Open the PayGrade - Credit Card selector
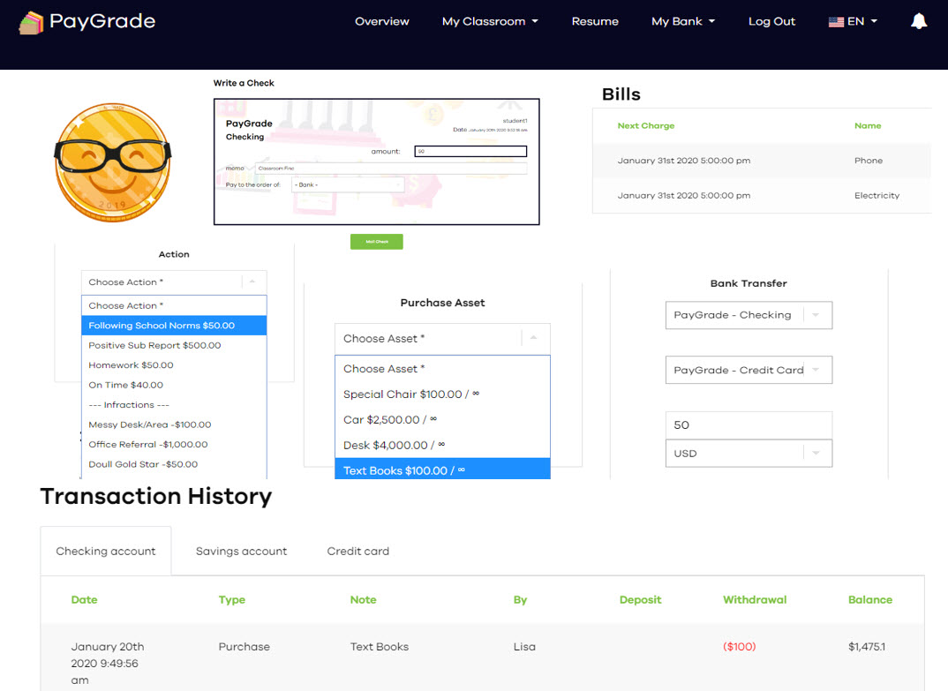Screen dimensions: 948x691 click(x=749, y=370)
